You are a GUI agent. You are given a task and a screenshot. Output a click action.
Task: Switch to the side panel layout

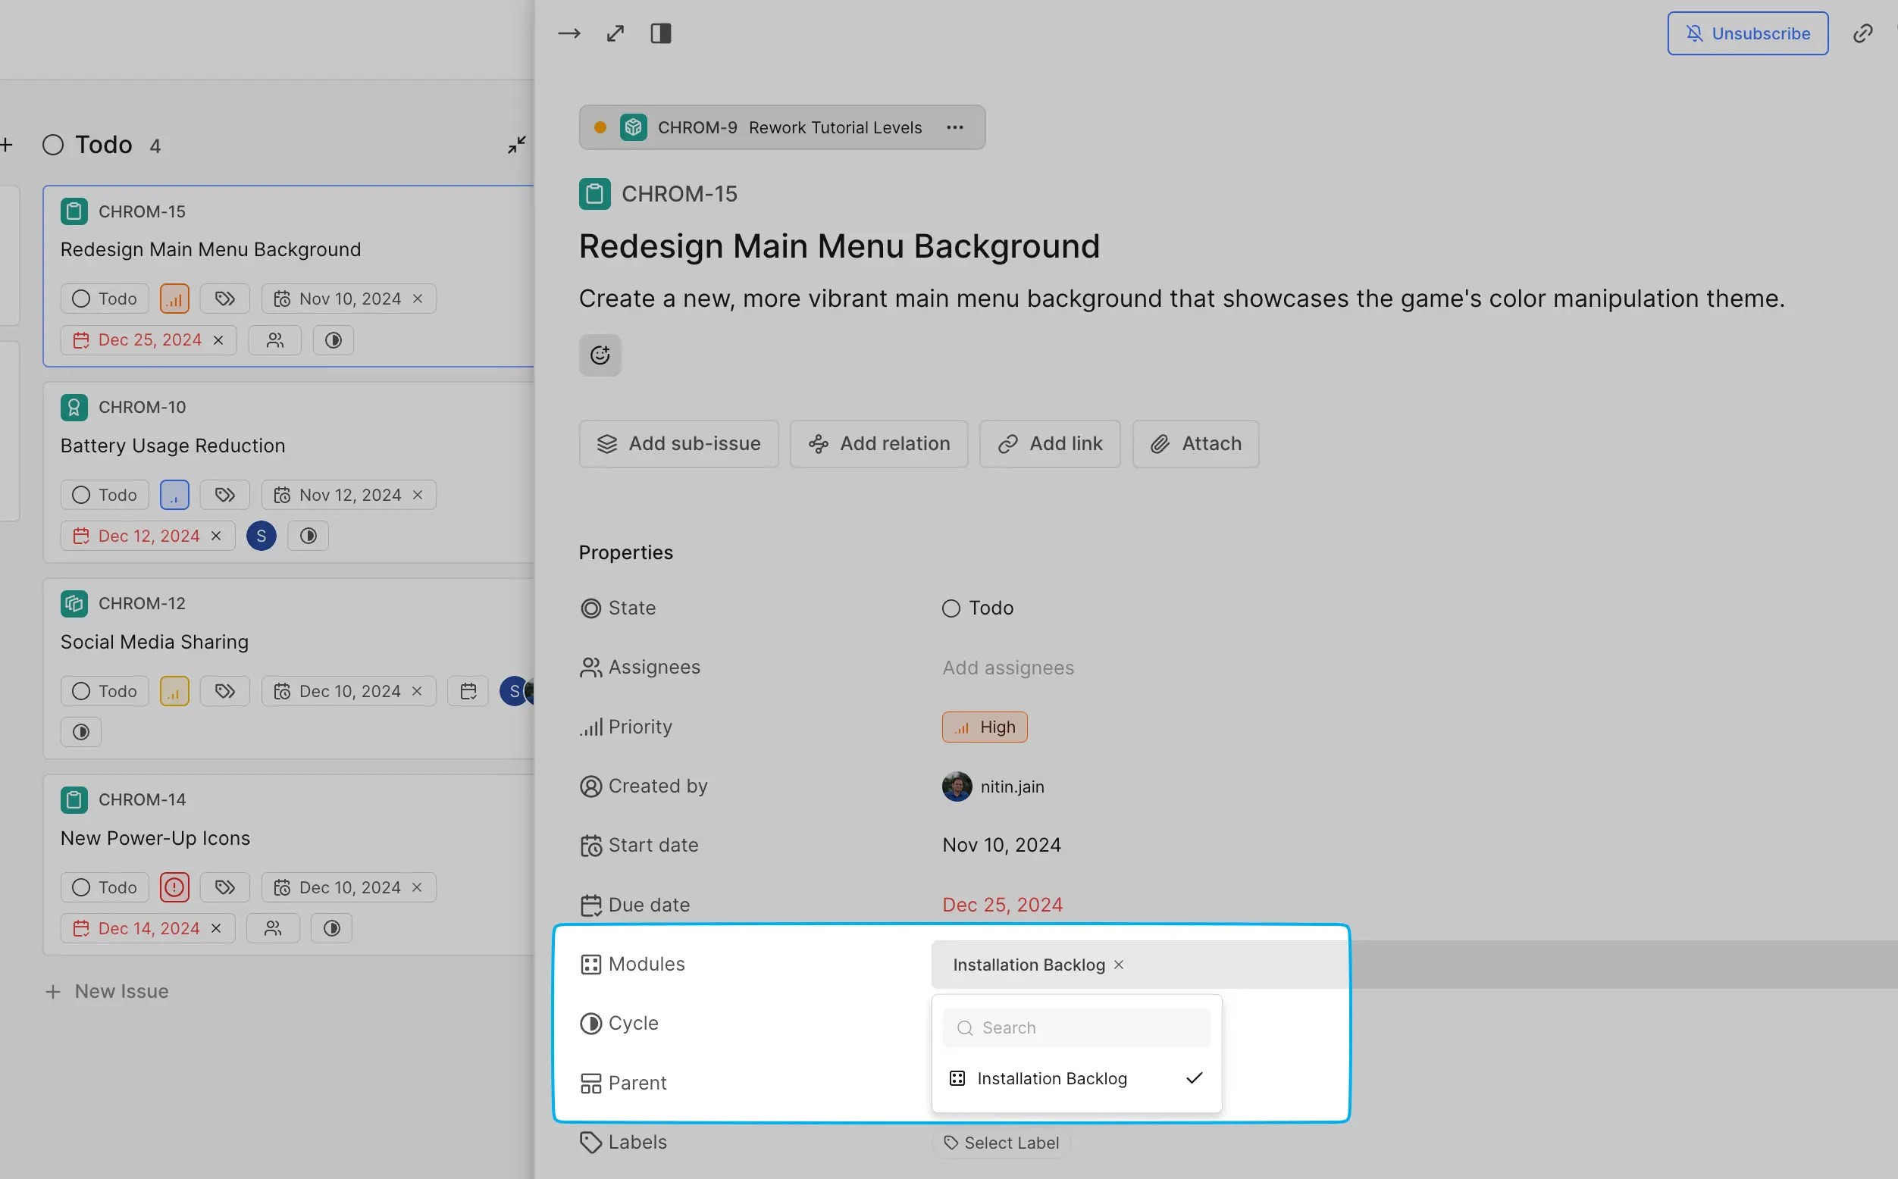[x=661, y=33]
